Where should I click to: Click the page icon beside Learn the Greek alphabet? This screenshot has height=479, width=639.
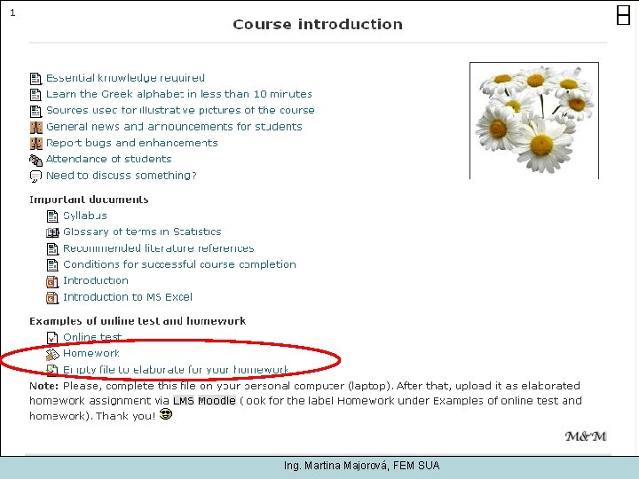coord(35,95)
